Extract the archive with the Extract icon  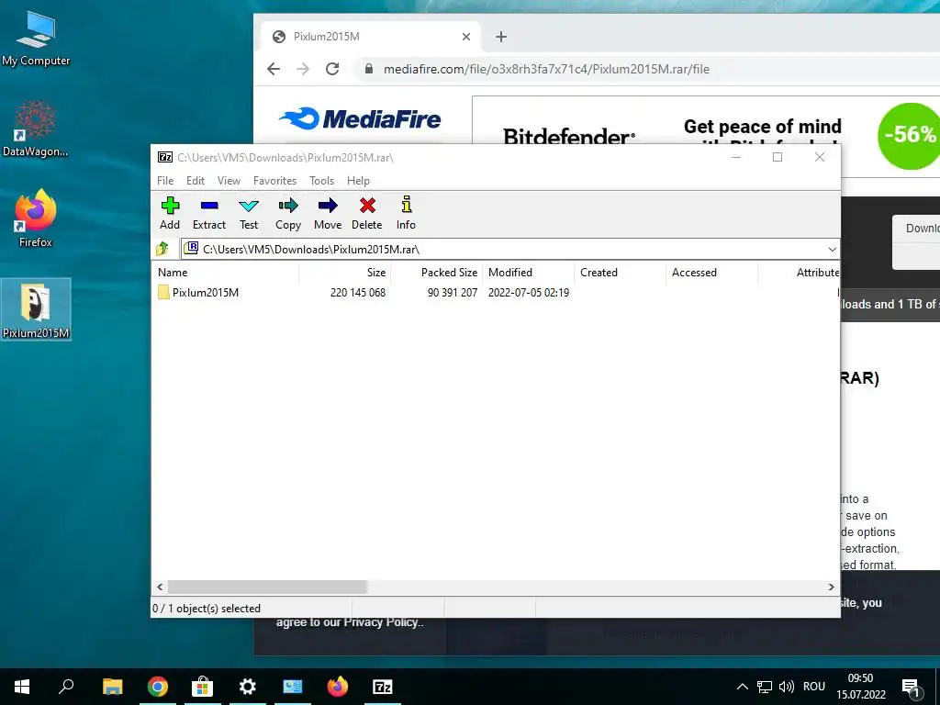(x=208, y=213)
